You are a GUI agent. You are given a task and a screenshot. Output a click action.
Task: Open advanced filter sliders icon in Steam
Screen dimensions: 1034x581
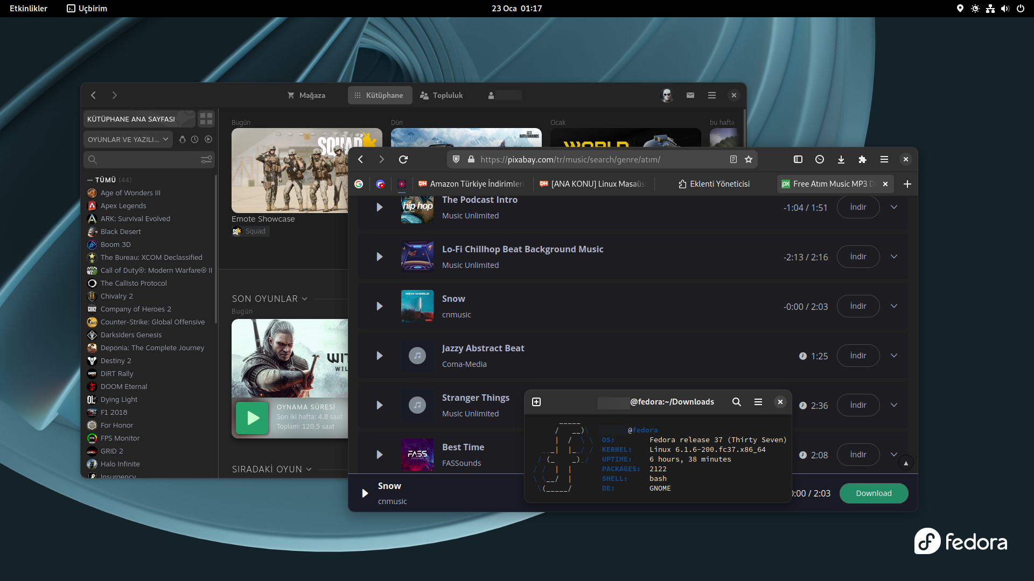206,160
